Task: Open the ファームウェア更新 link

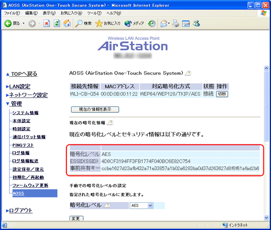Action: pos(30,185)
